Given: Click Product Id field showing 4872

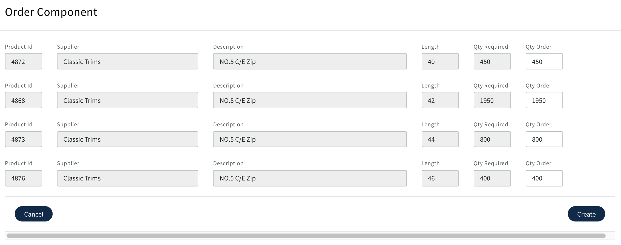Looking at the screenshot, I should [x=24, y=61].
